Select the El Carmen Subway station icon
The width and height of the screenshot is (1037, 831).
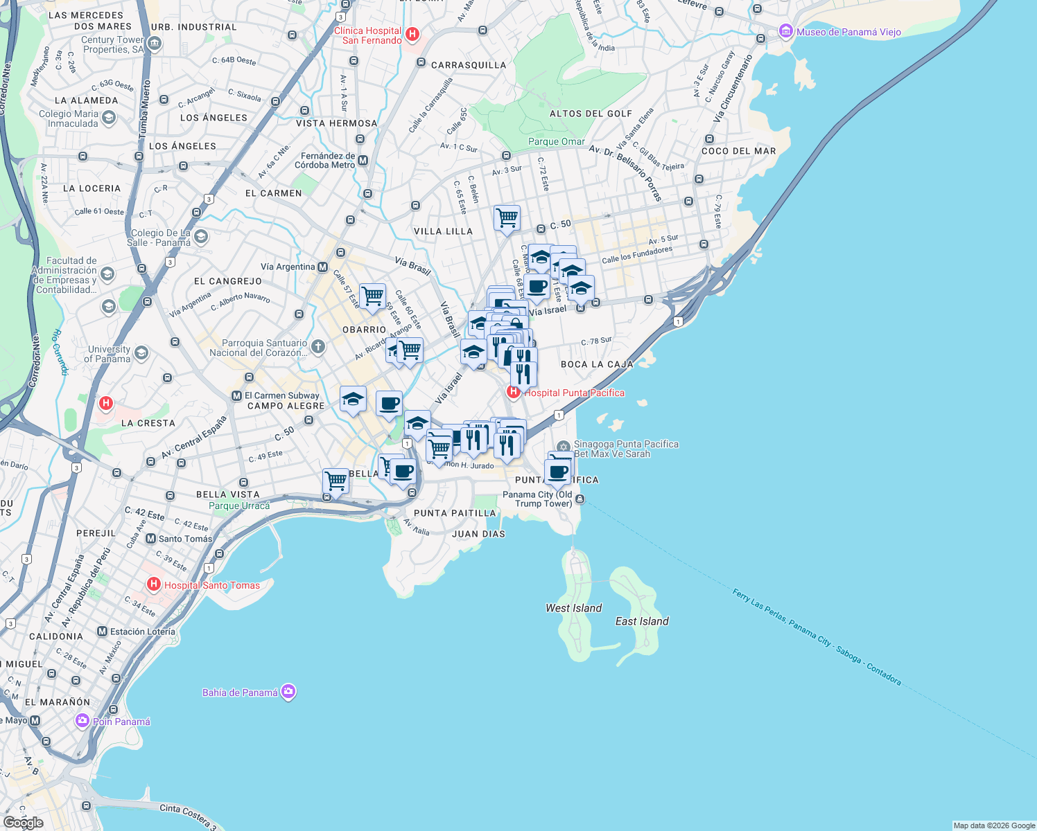(x=236, y=395)
